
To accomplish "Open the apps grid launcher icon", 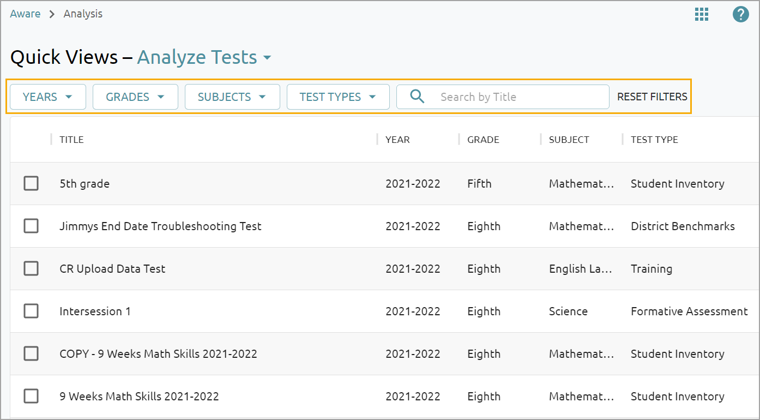I will (702, 15).
